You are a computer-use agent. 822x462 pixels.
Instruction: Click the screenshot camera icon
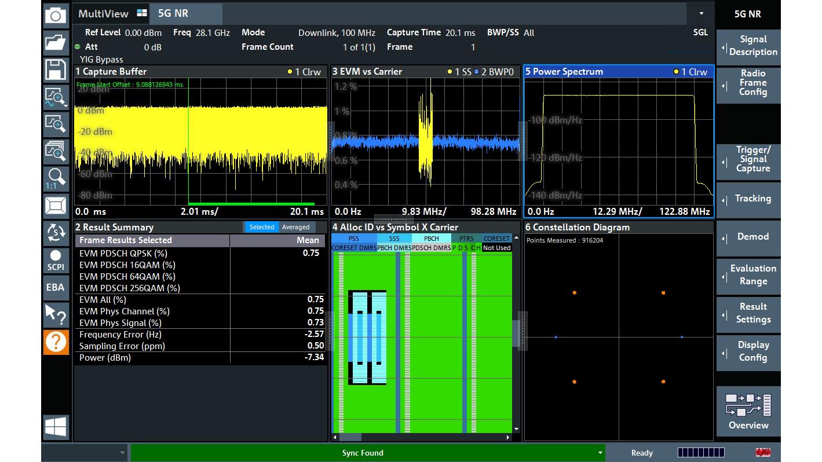coord(56,15)
